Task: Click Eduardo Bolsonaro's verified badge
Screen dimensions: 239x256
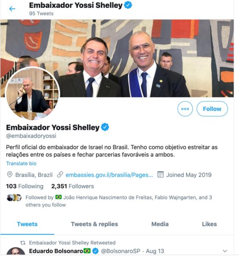Action: pyautogui.click(x=95, y=251)
